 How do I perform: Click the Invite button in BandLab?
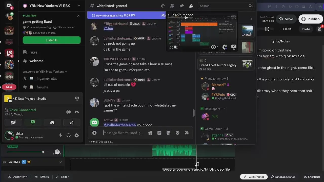pyautogui.click(x=306, y=29)
